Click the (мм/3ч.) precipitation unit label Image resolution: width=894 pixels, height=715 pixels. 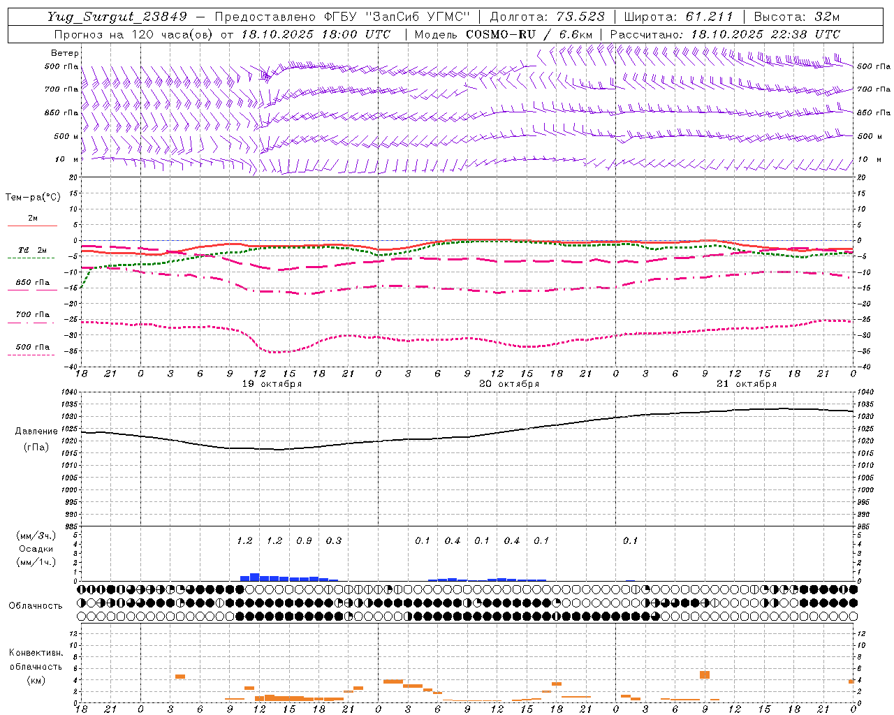coord(36,536)
